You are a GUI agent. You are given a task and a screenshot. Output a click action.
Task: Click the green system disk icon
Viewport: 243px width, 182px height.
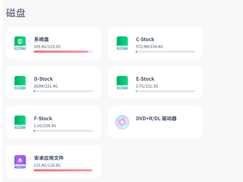click(20, 43)
